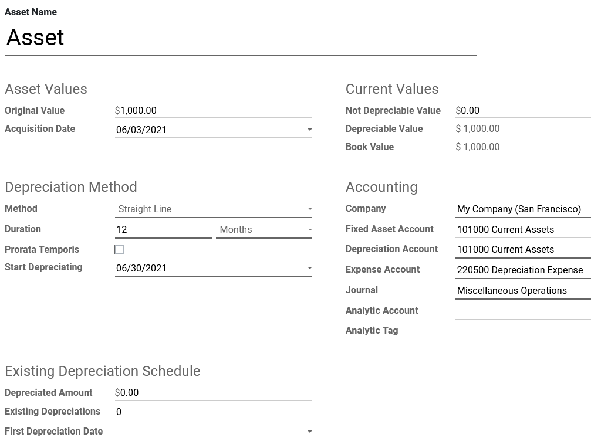Click the Fixed Asset Account label
The image size is (591, 448).
pyautogui.click(x=389, y=229)
